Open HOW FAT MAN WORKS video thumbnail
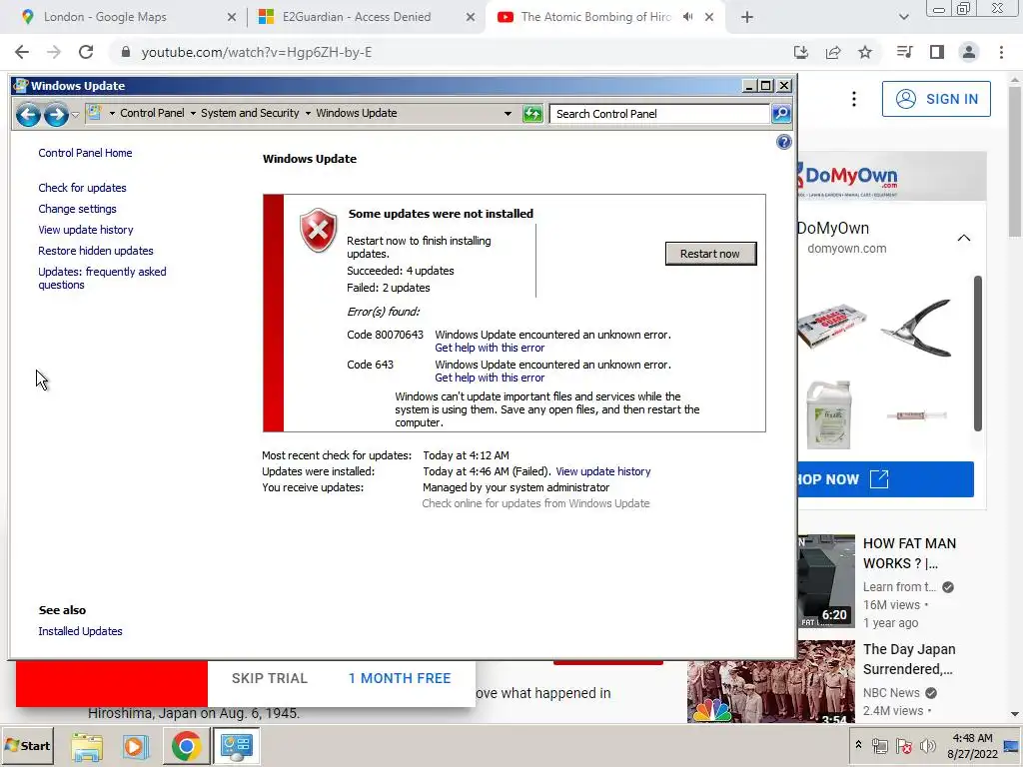 826,581
